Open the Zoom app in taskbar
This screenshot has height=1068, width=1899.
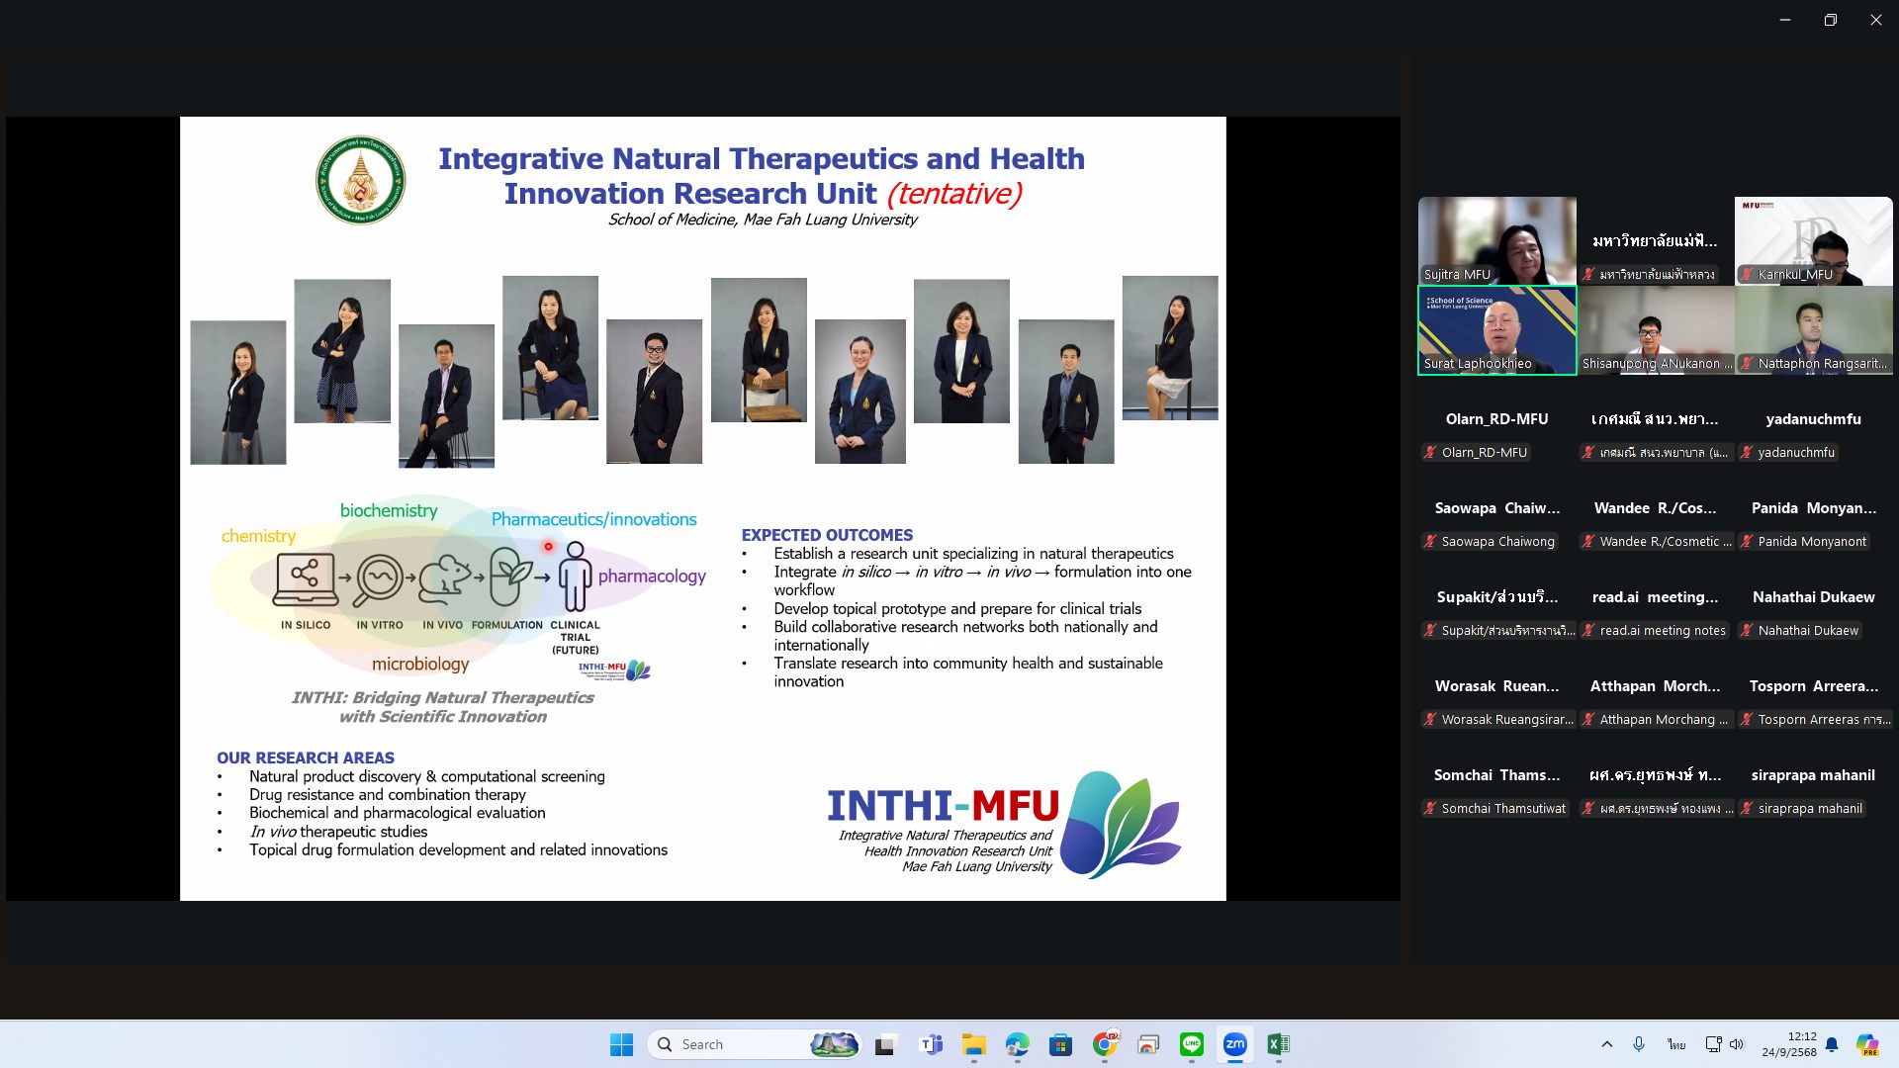click(x=1234, y=1044)
